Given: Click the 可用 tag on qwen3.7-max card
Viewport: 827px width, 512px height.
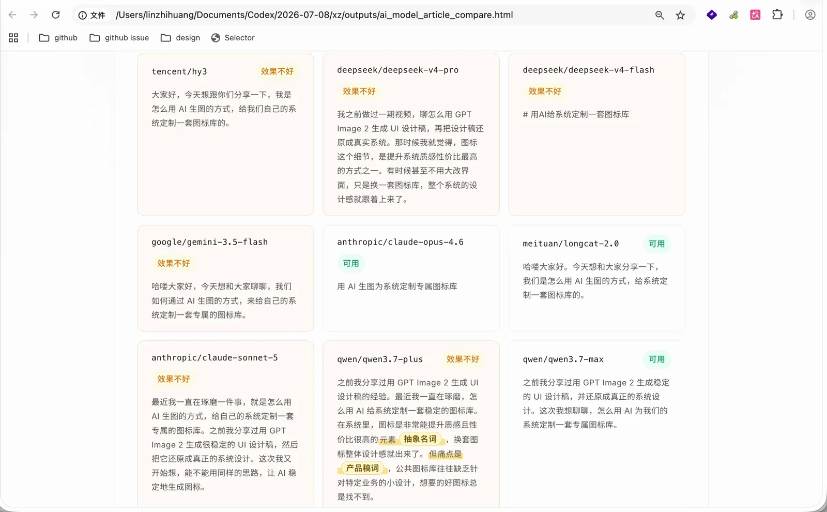Looking at the screenshot, I should pyautogui.click(x=657, y=359).
